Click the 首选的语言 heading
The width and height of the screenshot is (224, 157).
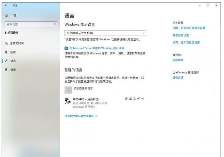coord(73,70)
